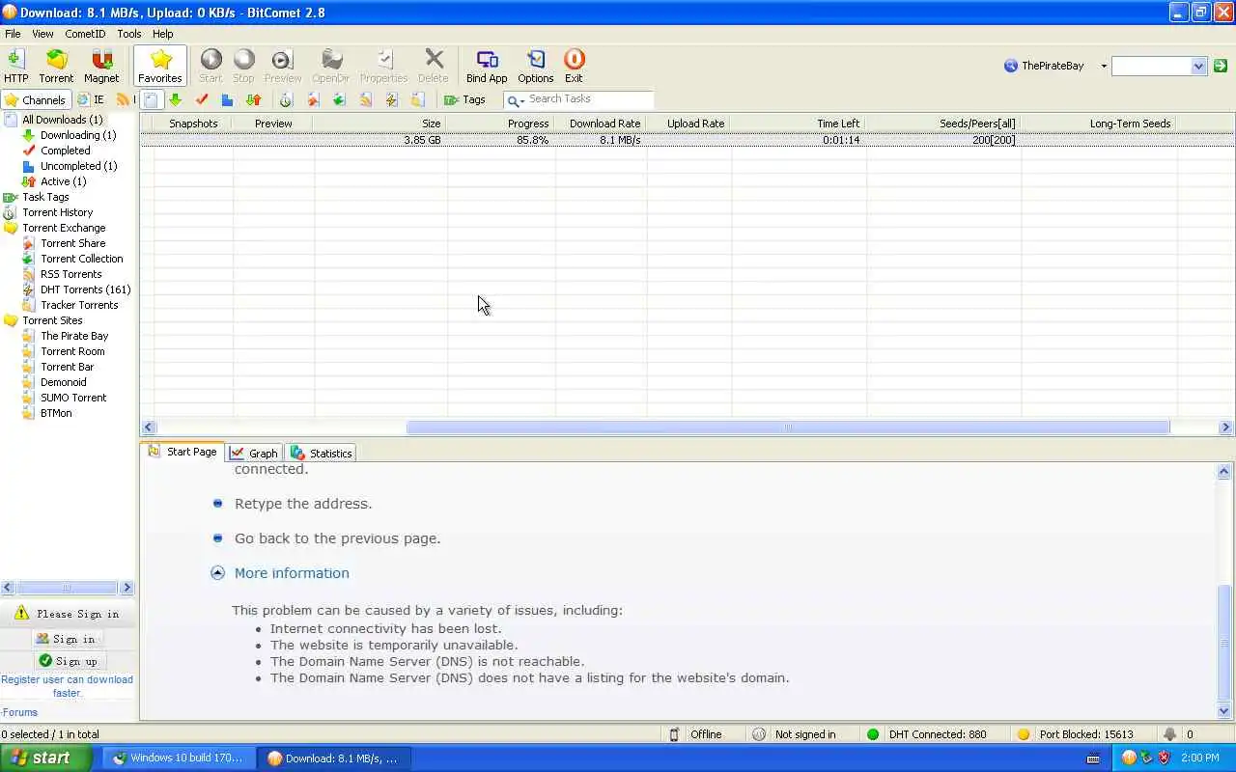The image size is (1236, 772).
Task: Select Completed in sidebar tree
Action: click(x=66, y=151)
